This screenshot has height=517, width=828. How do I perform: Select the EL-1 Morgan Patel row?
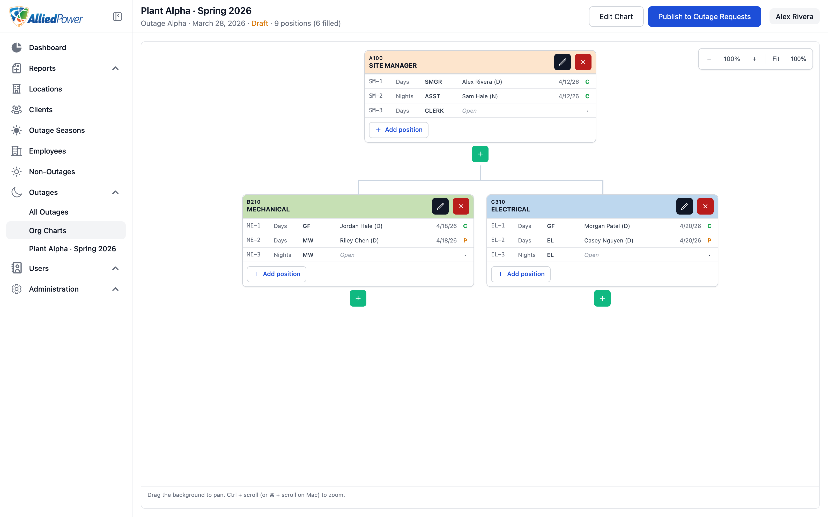coord(602,226)
